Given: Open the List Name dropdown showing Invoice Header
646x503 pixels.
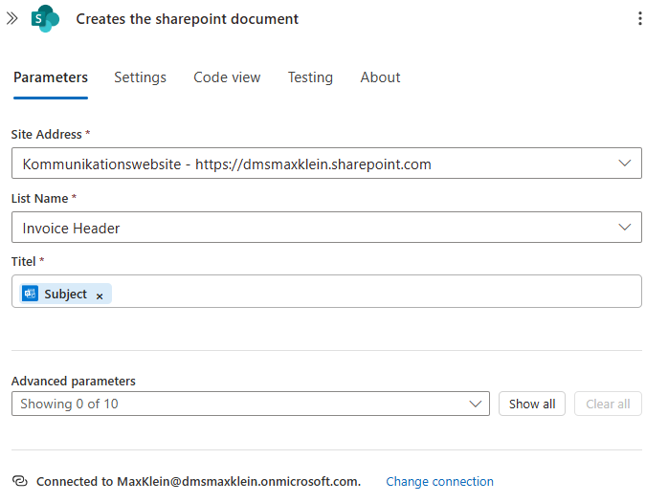Looking at the screenshot, I should [624, 228].
